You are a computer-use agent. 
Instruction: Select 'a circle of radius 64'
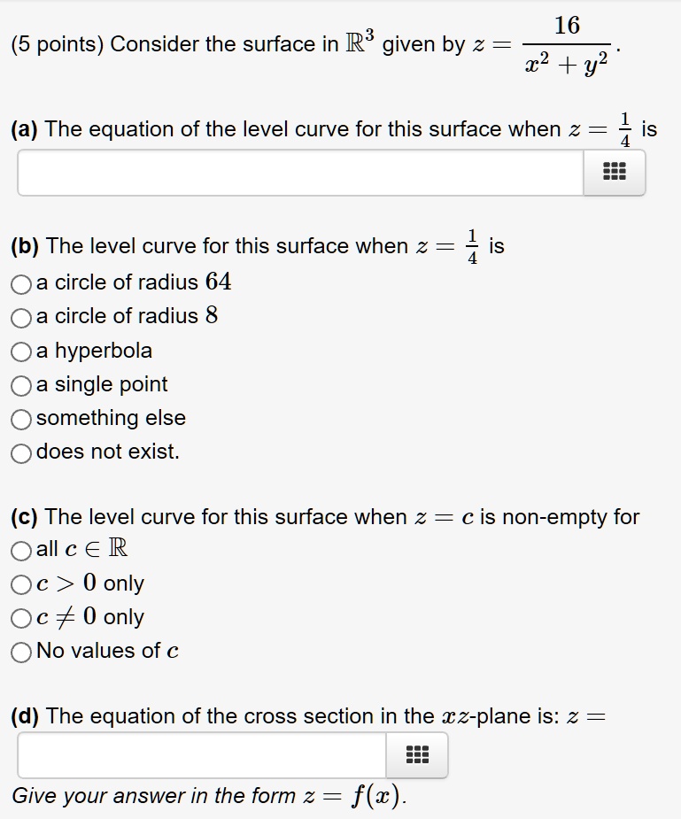pyautogui.click(x=22, y=283)
